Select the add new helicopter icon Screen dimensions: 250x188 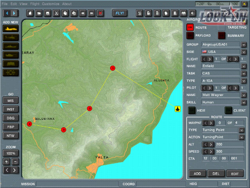pyautogui.click(x=11, y=38)
